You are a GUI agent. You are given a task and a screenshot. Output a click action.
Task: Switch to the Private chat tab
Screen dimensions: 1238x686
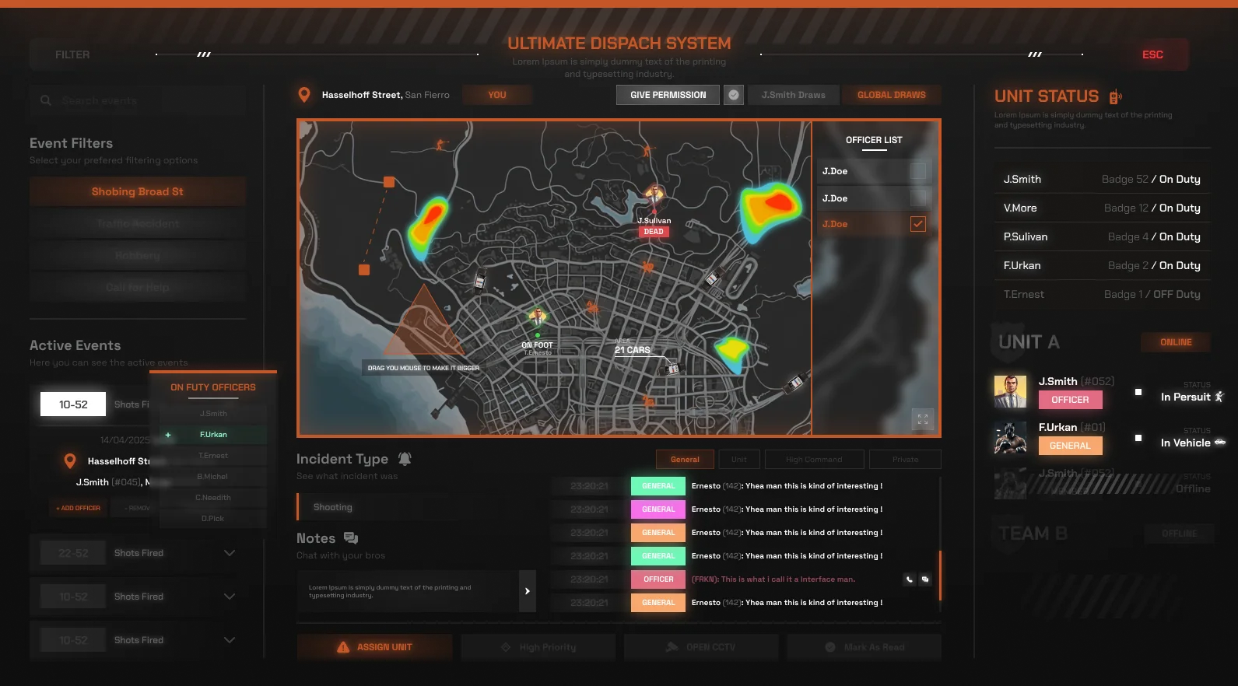(x=905, y=460)
